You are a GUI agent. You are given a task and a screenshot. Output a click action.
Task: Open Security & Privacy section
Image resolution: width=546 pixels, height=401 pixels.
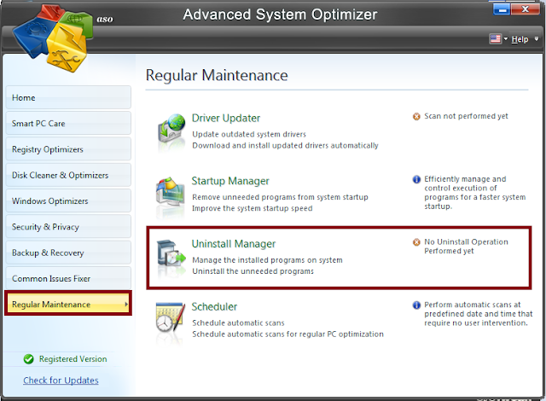click(x=68, y=227)
